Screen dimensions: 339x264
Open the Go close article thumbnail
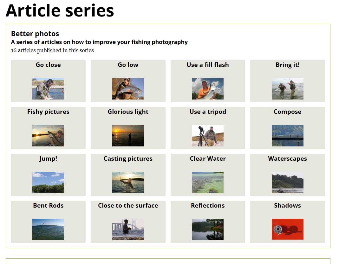click(x=48, y=89)
